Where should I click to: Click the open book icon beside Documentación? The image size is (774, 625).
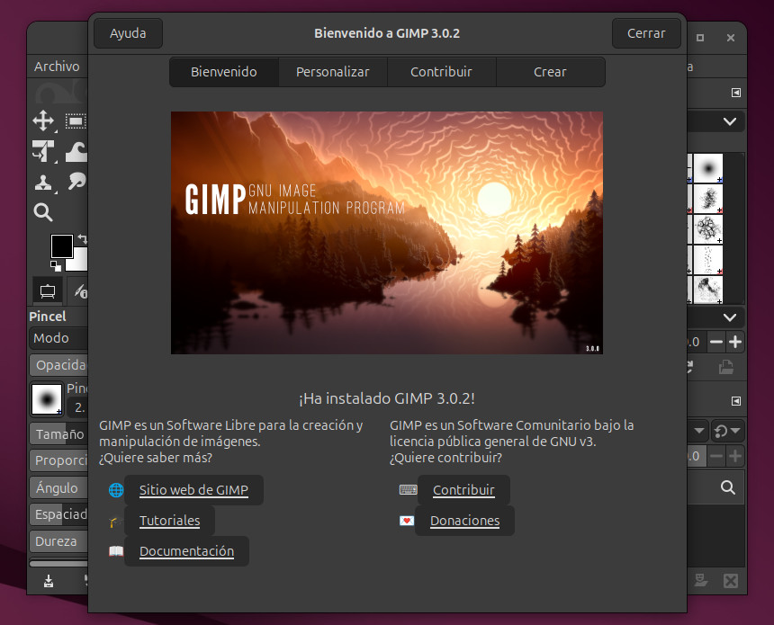116,551
